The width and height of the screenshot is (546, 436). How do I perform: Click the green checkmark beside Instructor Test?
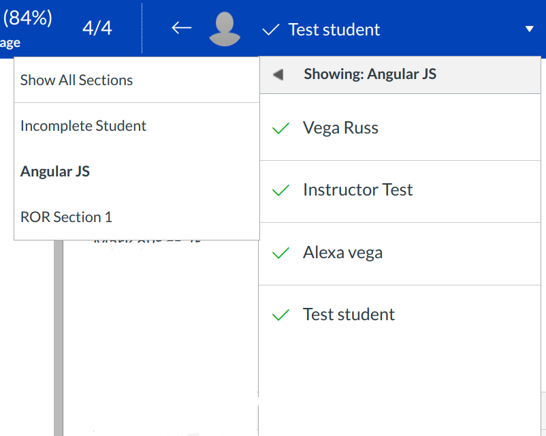[280, 191]
